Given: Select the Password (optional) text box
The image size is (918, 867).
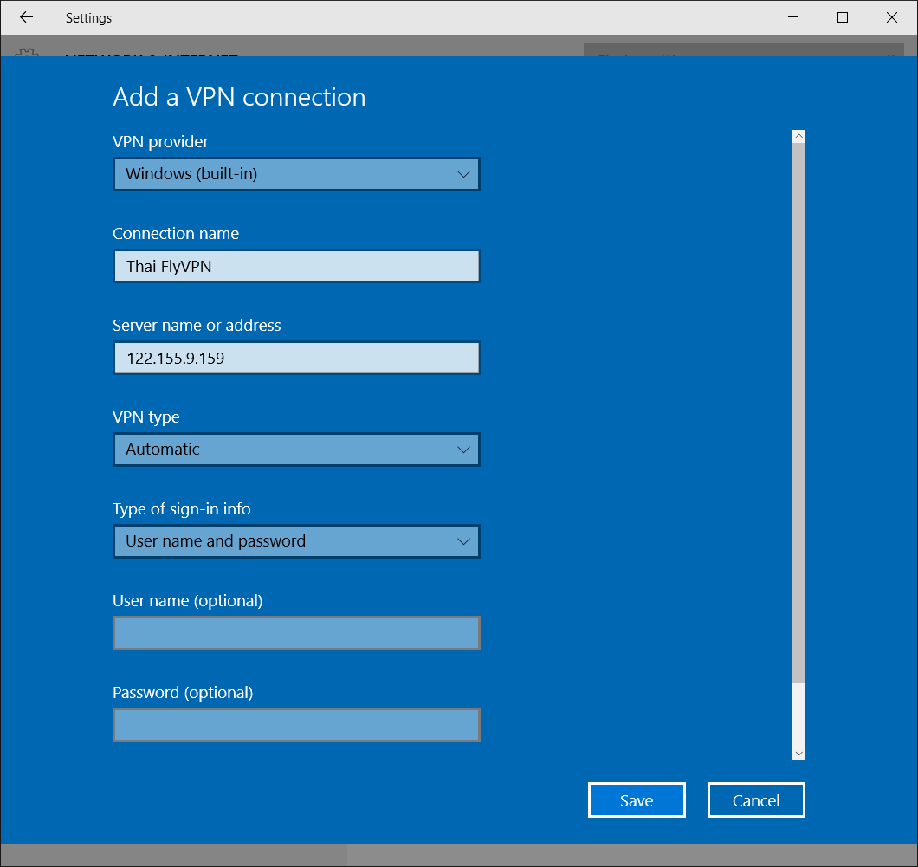Looking at the screenshot, I should (x=296, y=725).
